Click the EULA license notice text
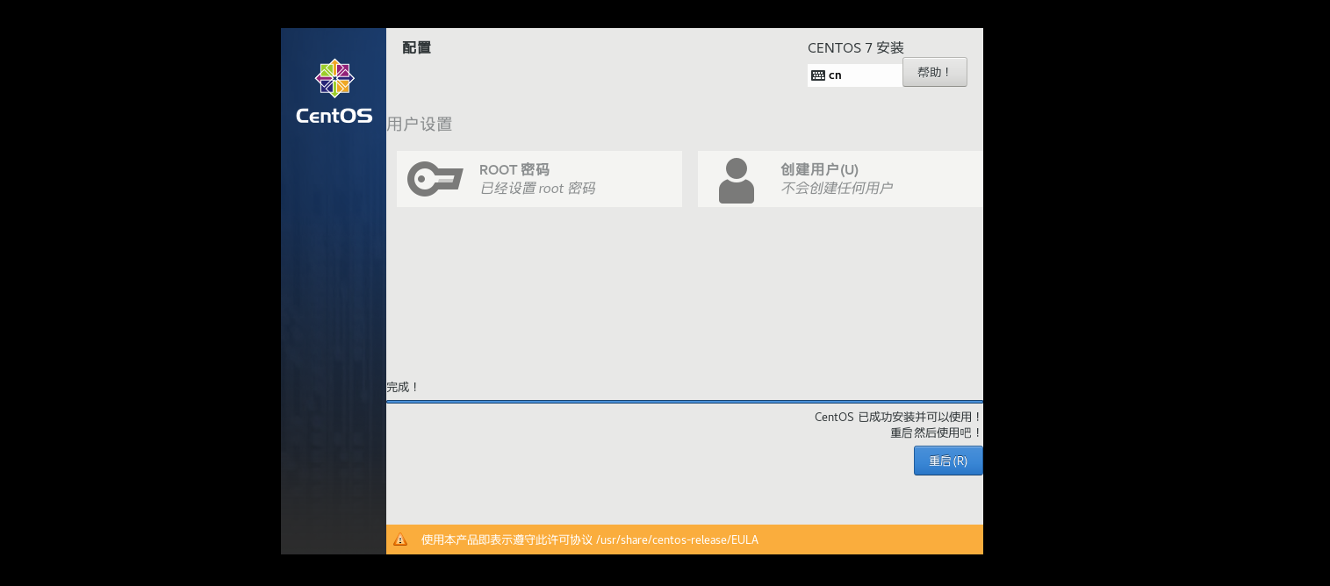The width and height of the screenshot is (1330, 586). click(x=590, y=540)
